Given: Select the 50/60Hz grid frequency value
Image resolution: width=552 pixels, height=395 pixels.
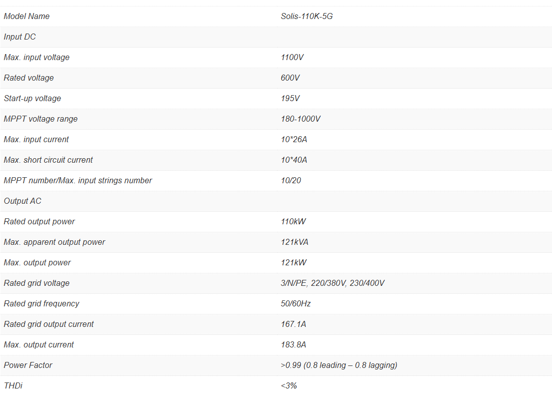Looking at the screenshot, I should (x=296, y=304).
